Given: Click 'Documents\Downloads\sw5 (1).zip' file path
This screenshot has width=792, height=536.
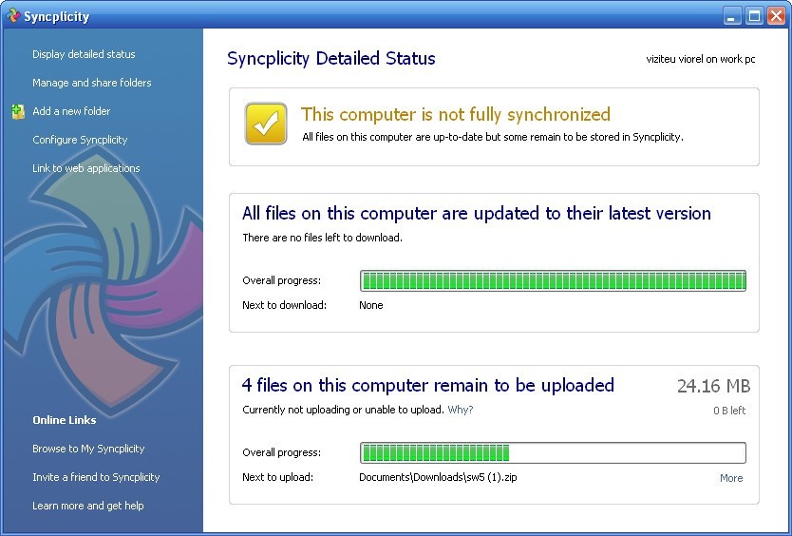Looking at the screenshot, I should [438, 477].
